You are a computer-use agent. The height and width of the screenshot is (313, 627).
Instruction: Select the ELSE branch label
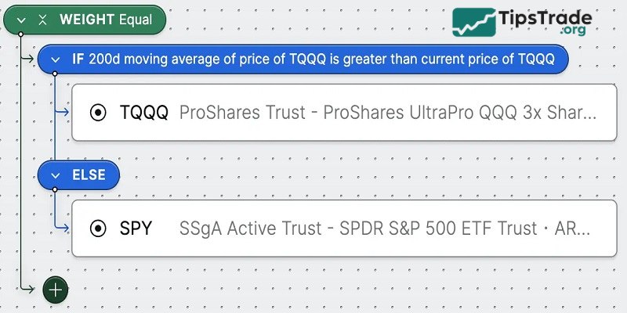click(x=89, y=176)
